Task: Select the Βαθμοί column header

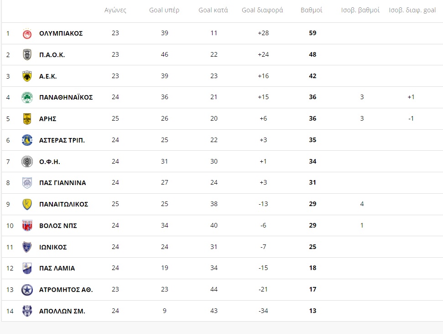Action: pyautogui.click(x=311, y=10)
